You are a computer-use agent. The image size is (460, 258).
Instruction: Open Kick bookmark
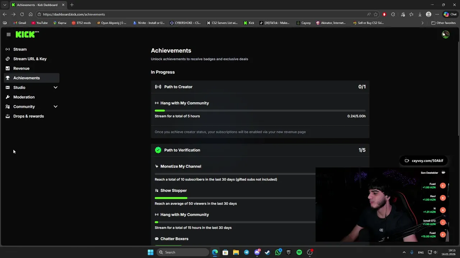point(249,23)
